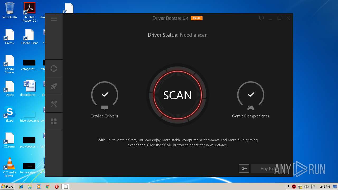Minimize the Driver Booster window

[270, 18]
